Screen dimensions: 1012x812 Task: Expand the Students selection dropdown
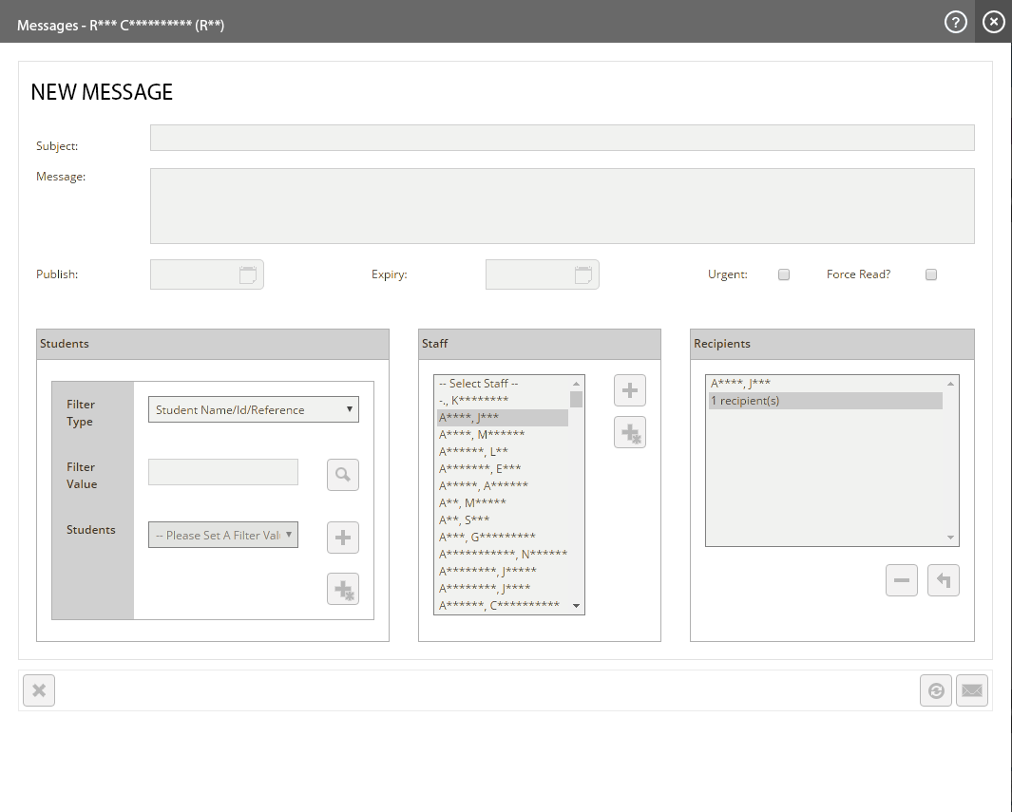223,535
